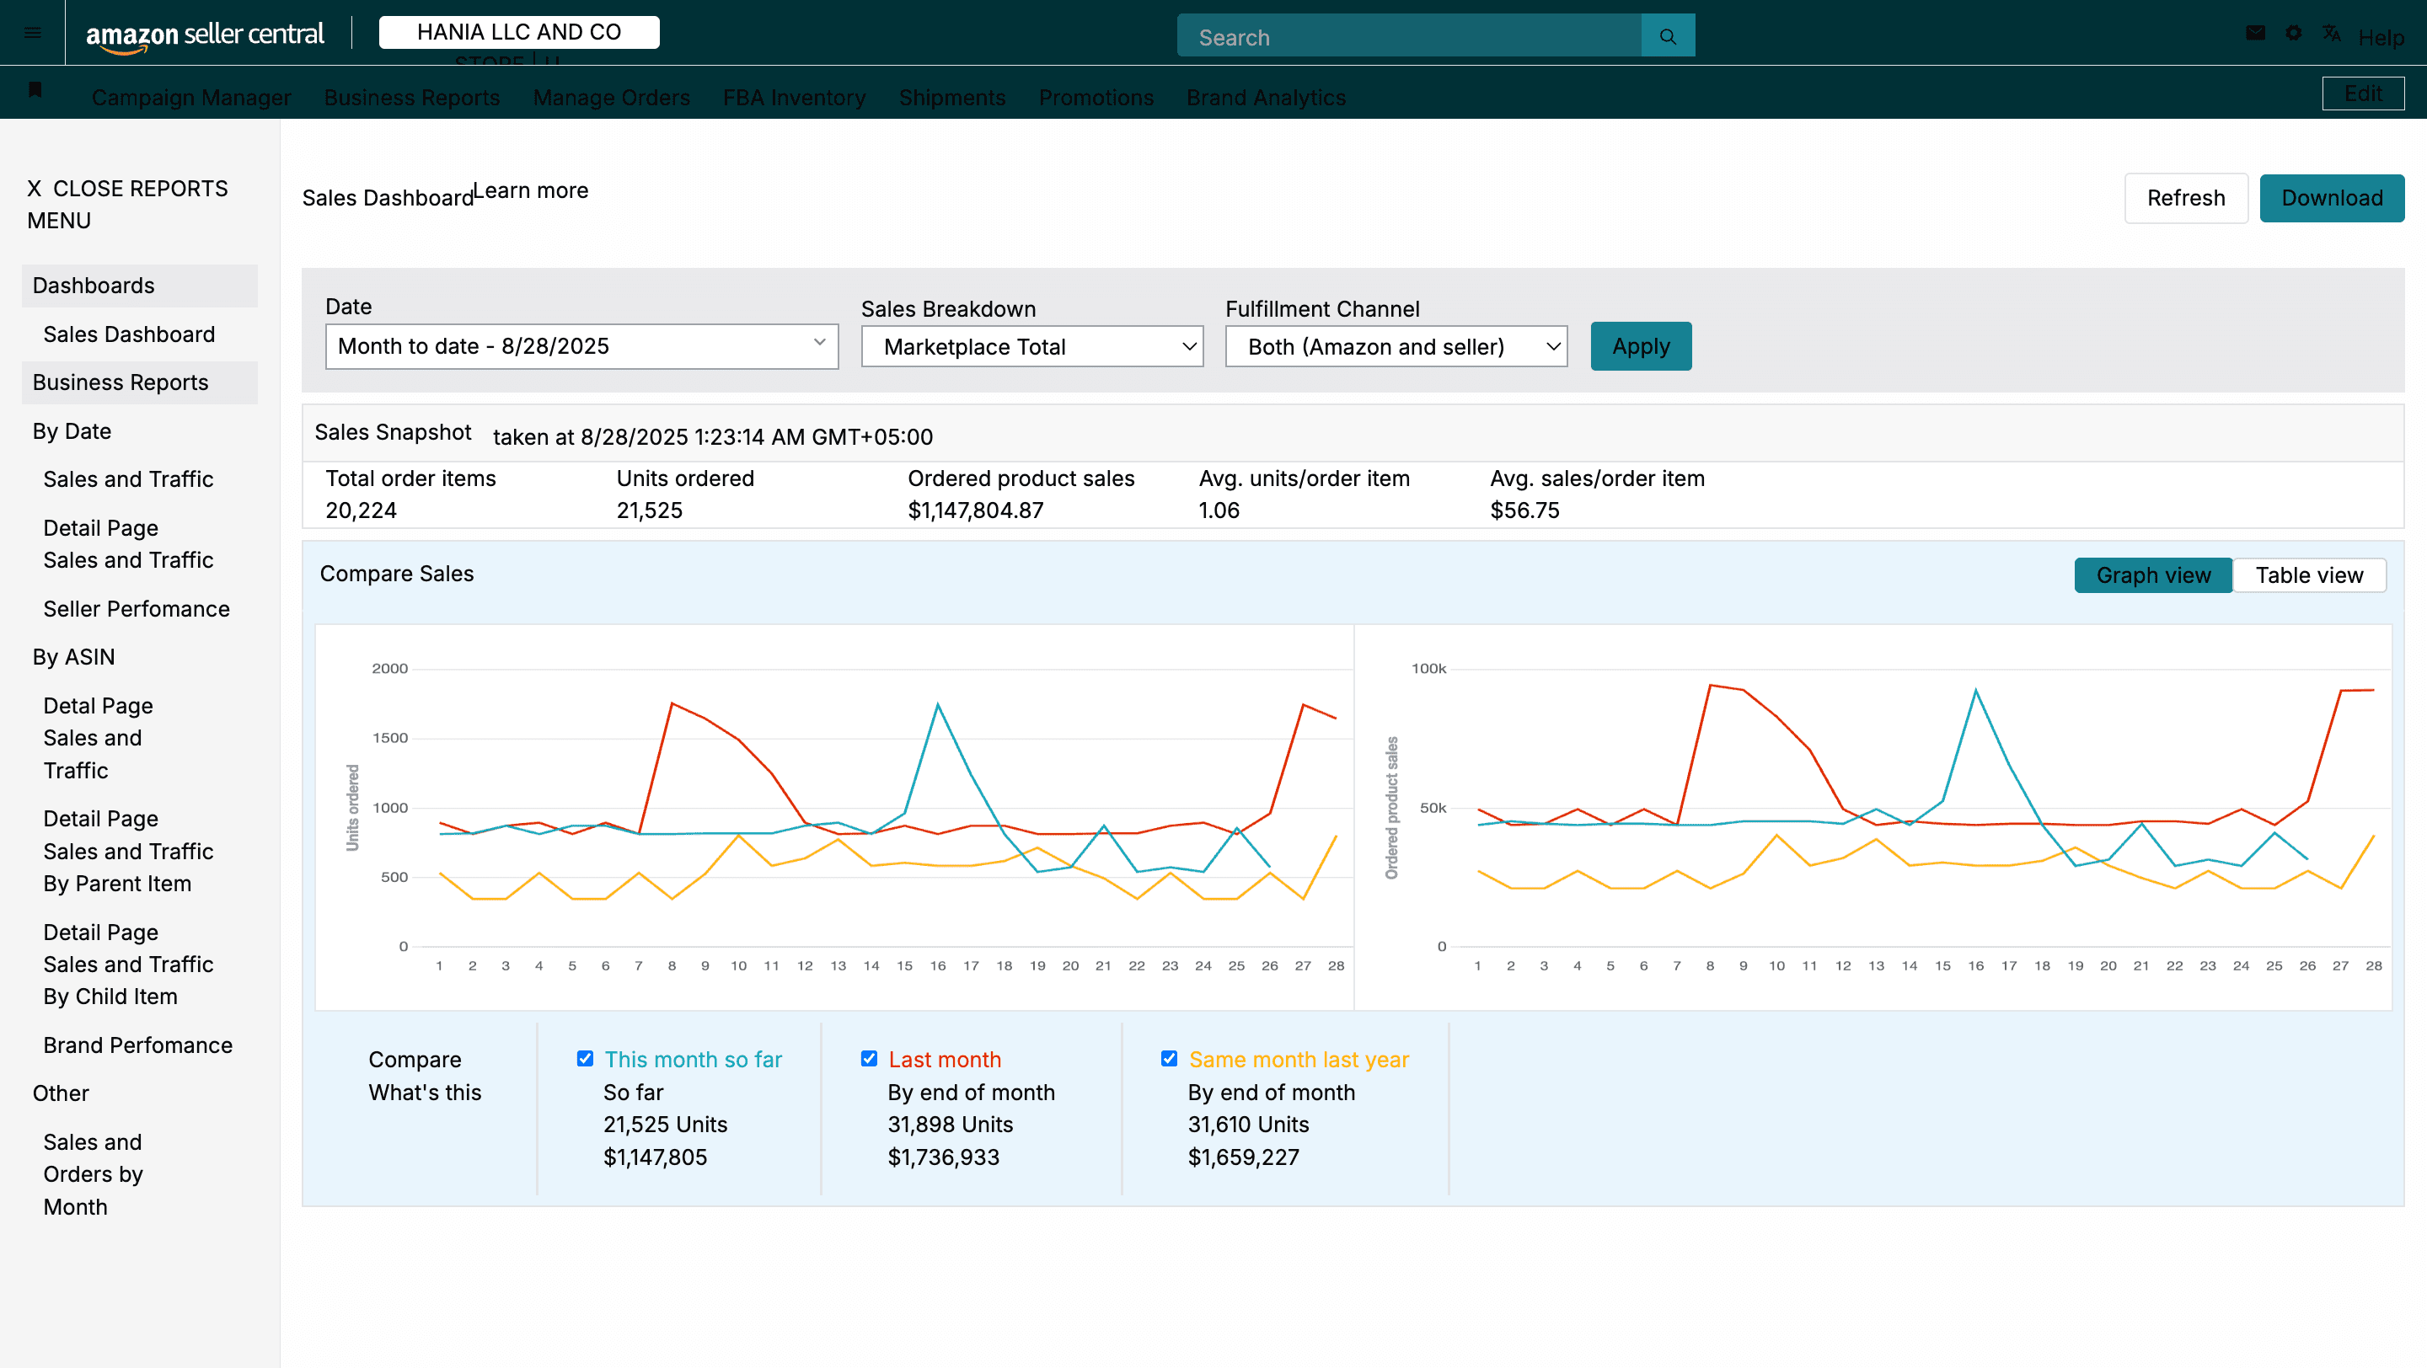Click the Other sidebar heading
Viewport: 2427px width, 1368px height.
(61, 1093)
